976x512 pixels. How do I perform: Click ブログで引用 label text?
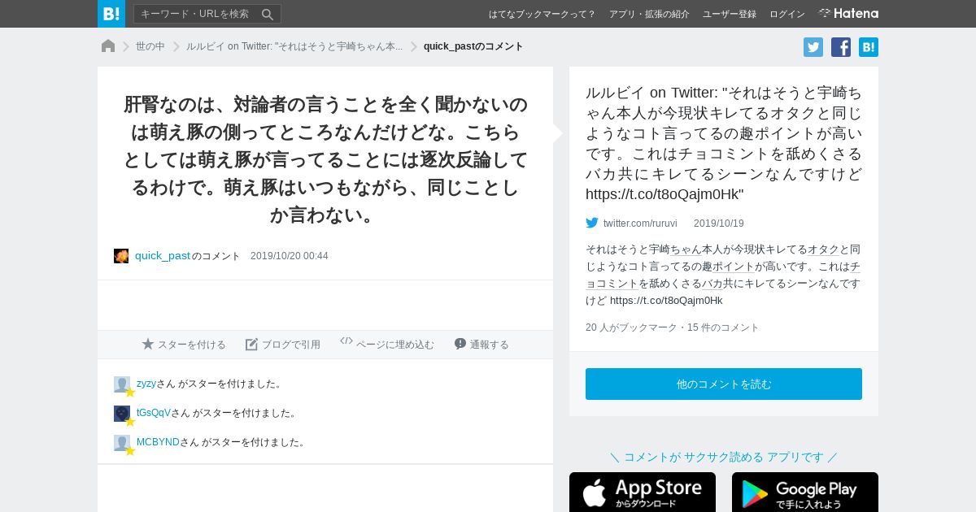coord(291,345)
